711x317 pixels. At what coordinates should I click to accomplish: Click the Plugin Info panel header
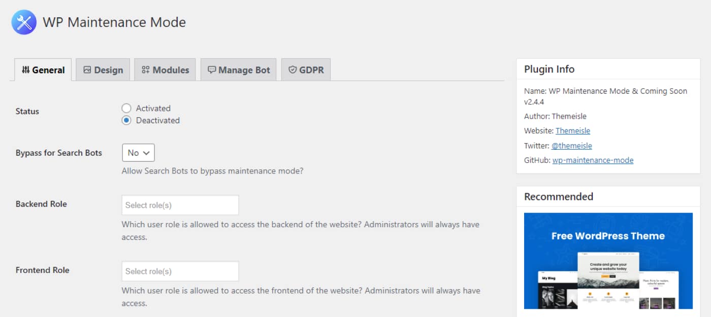(550, 69)
